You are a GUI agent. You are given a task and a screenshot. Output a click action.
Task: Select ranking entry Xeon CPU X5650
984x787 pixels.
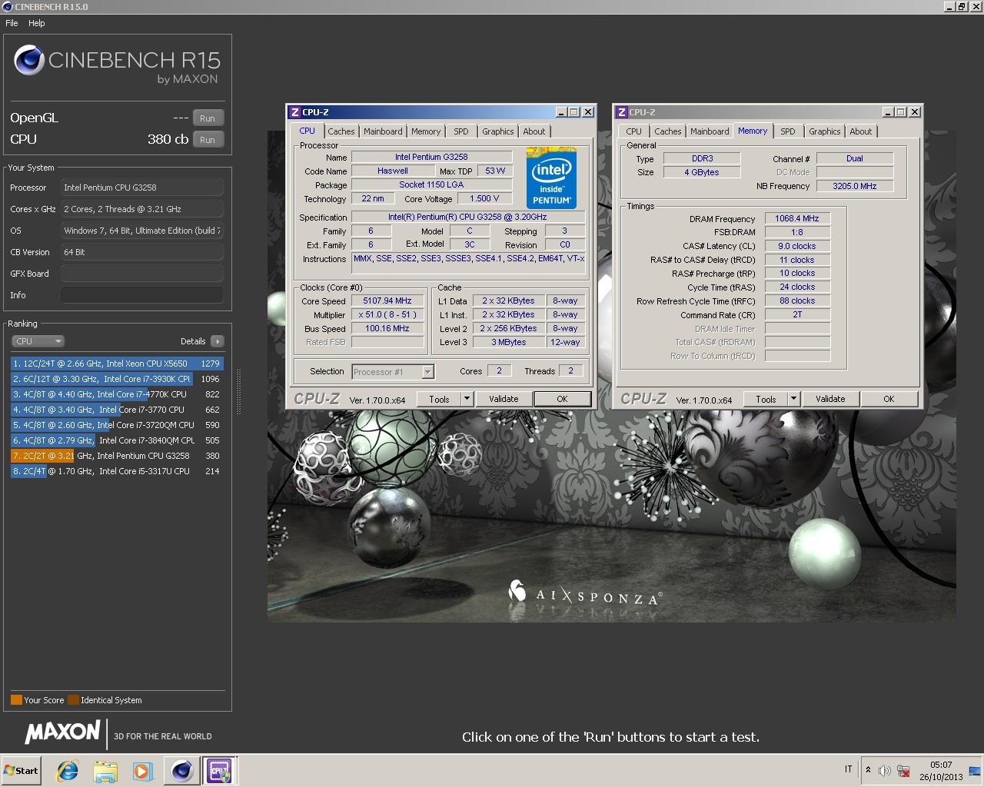pos(117,364)
